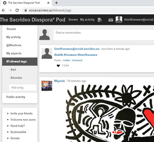
Task: Open the listoffreeware@social user menu in header
Action: [x=139, y=20]
